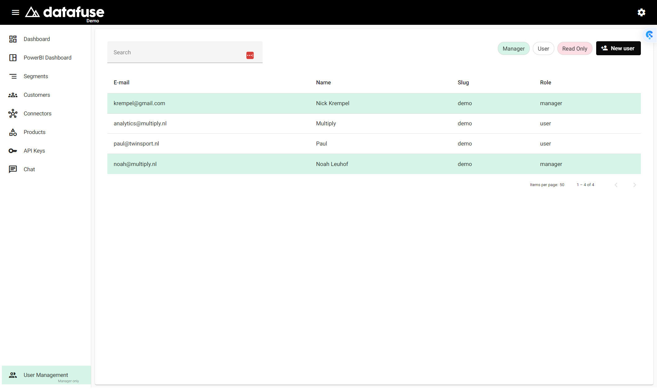The image size is (657, 389).
Task: Open Items per page dropdown
Action: (562, 185)
